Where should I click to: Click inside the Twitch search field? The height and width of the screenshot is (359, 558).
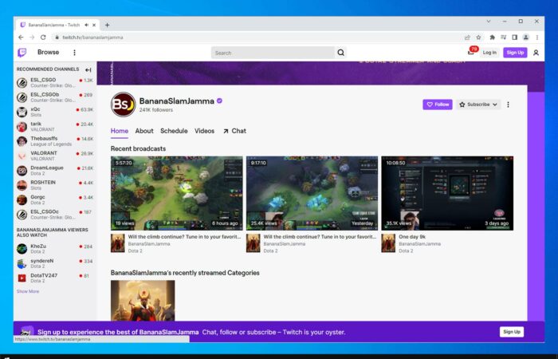point(273,53)
